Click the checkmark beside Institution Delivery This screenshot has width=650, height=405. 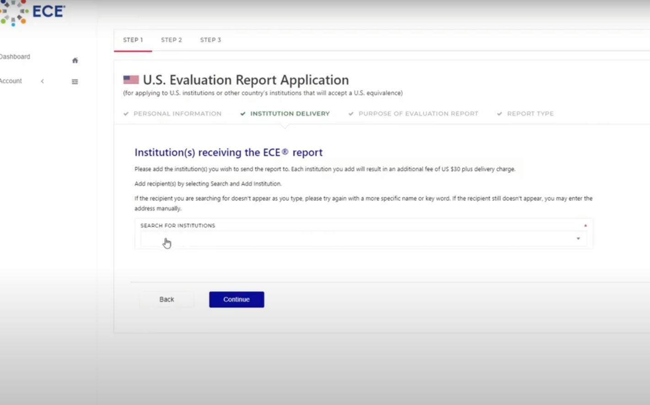click(243, 113)
